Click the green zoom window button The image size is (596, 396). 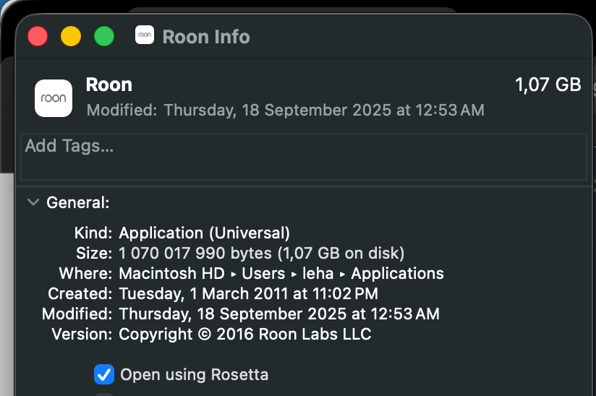[x=104, y=36]
